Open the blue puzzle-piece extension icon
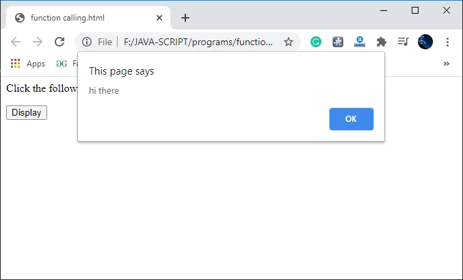 338,42
